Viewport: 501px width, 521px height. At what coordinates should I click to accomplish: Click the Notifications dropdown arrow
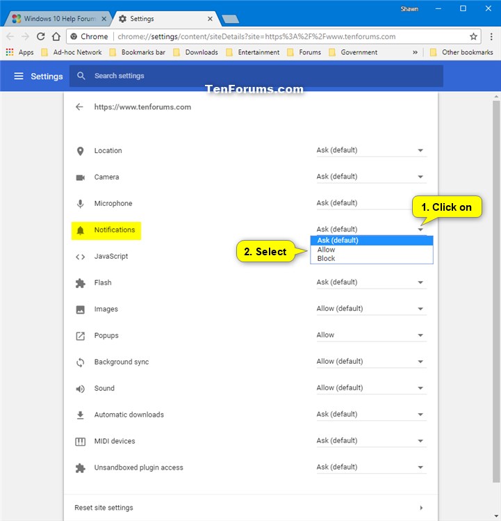[x=420, y=230]
